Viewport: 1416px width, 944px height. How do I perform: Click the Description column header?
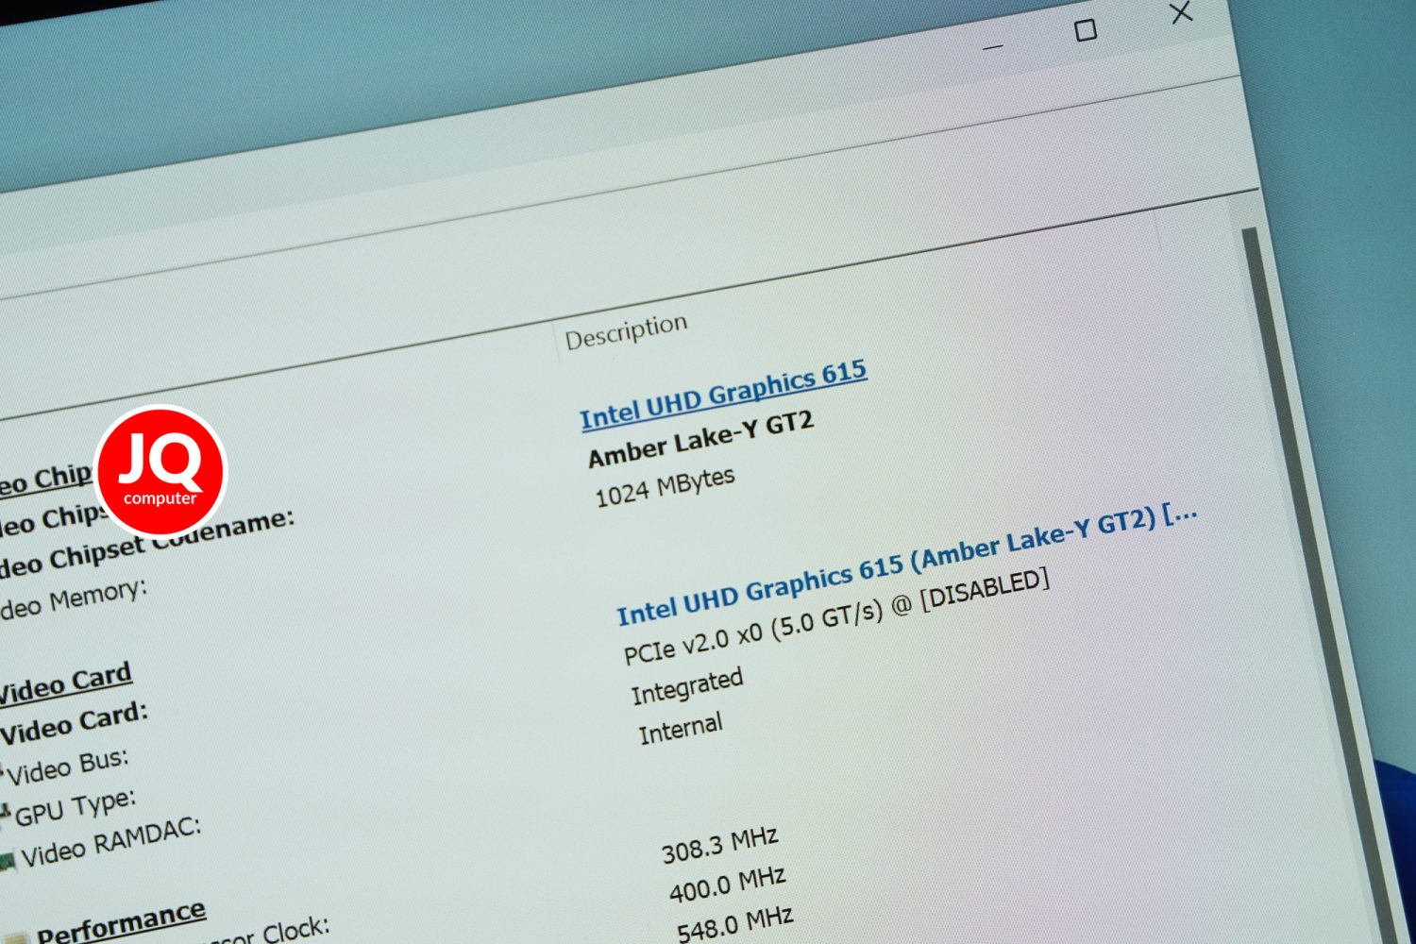pyautogui.click(x=626, y=331)
